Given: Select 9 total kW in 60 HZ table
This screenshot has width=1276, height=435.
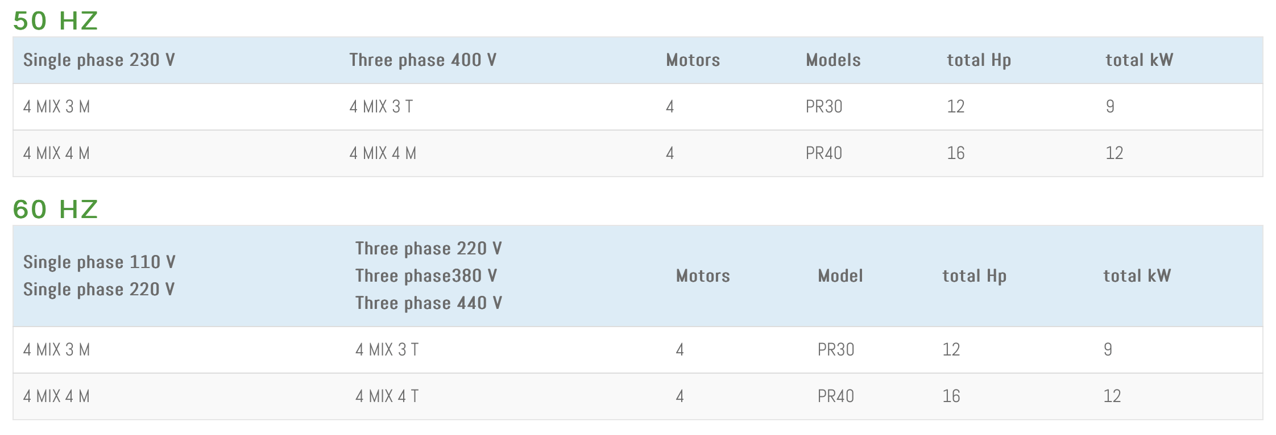Looking at the screenshot, I should point(1108,350).
